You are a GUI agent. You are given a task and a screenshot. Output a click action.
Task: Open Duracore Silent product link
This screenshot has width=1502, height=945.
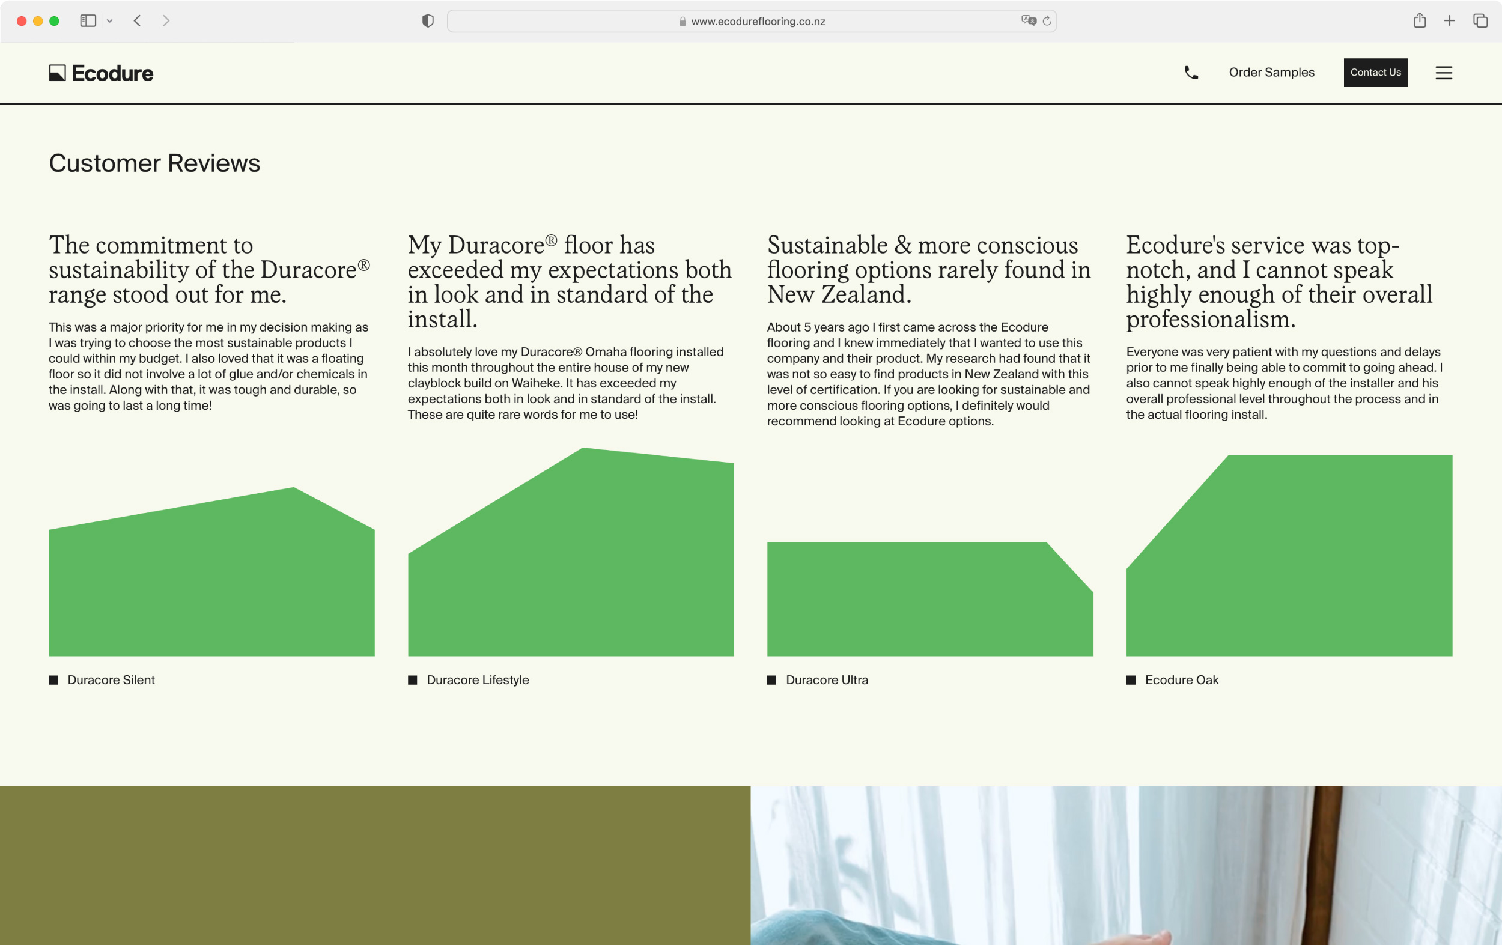[111, 680]
